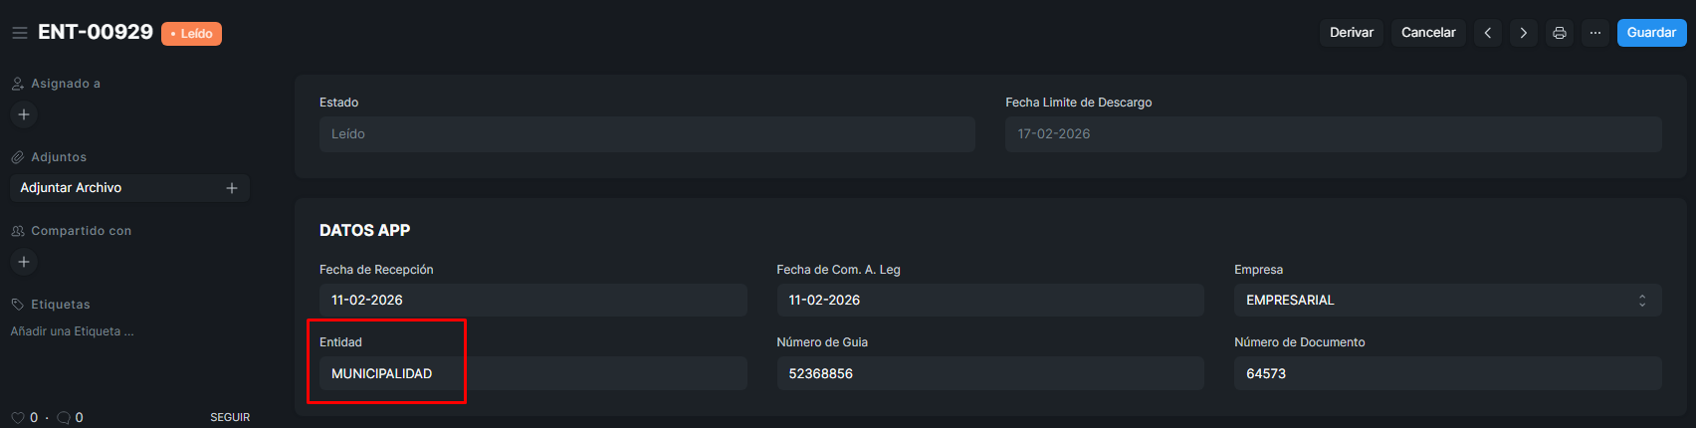Click the Entidad input field
Screen dimensions: 1696x428
[x=532, y=374]
